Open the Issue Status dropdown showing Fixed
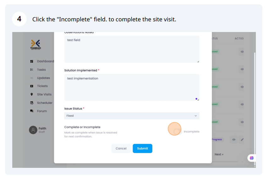270x181 pixels. pos(132,116)
